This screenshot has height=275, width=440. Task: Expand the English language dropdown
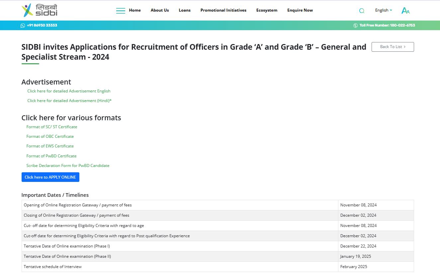tap(383, 10)
